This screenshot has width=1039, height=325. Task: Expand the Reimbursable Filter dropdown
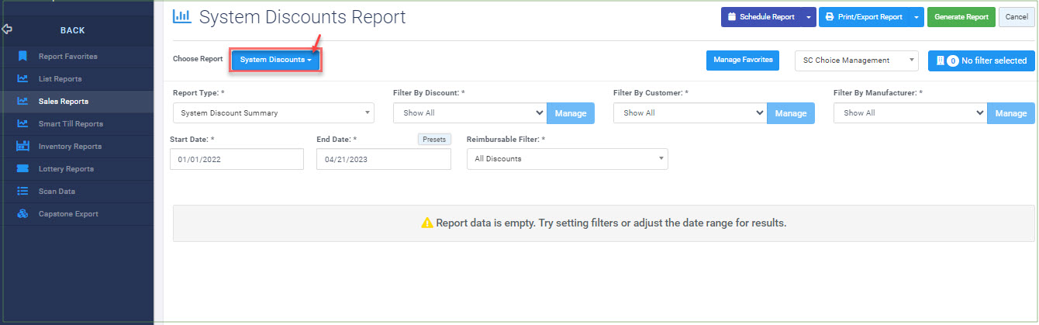[567, 159]
